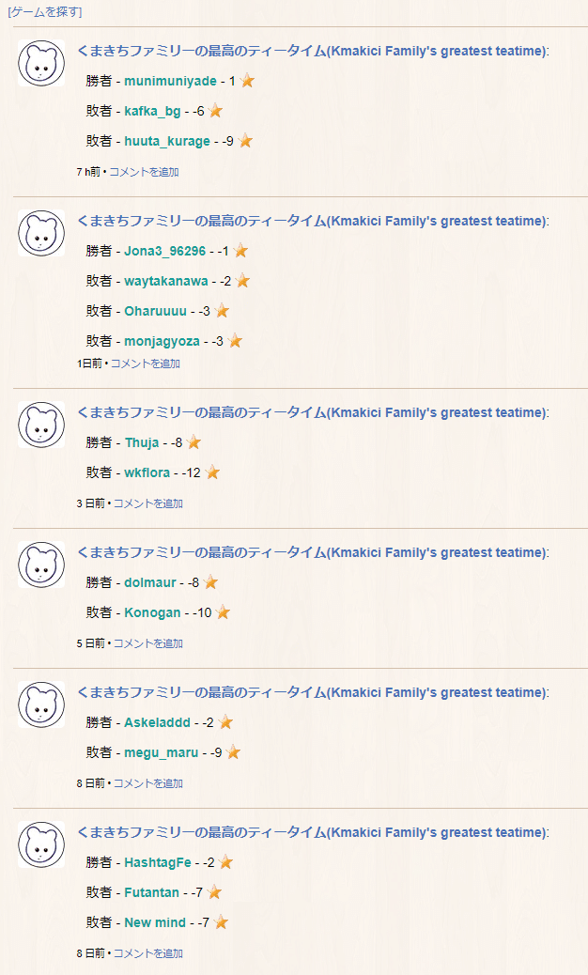Click the star icon beside wkflora's score

[212, 472]
